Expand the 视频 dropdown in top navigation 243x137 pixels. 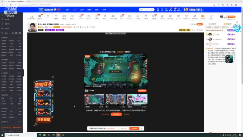(x=89, y=10)
